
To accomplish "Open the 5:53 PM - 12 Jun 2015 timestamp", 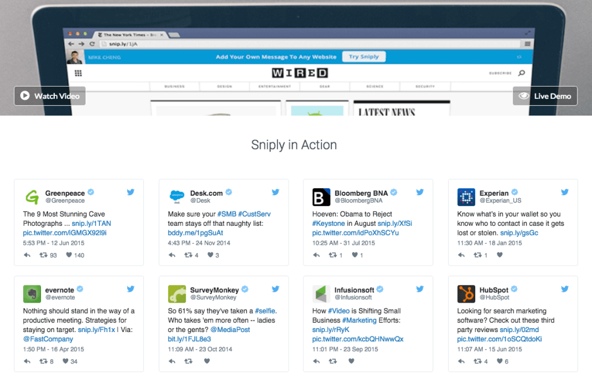I will (54, 243).
